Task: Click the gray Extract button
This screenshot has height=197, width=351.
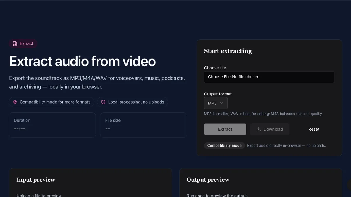Action: pyautogui.click(x=225, y=129)
